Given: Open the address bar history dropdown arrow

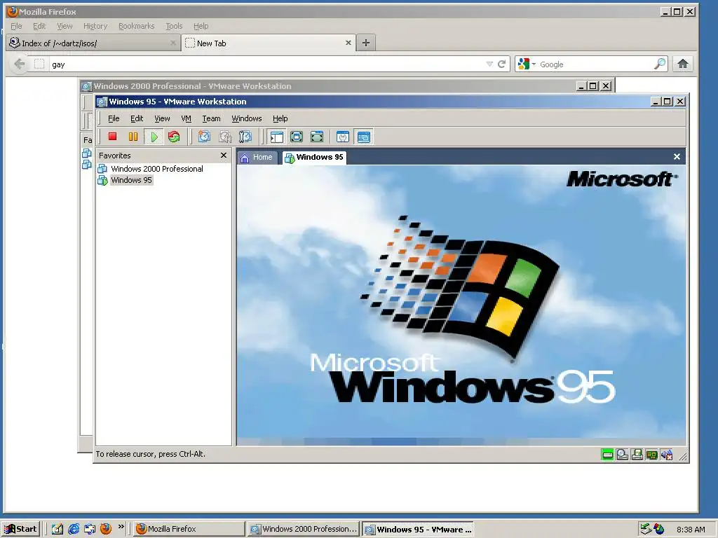Looking at the screenshot, I should coord(489,64).
